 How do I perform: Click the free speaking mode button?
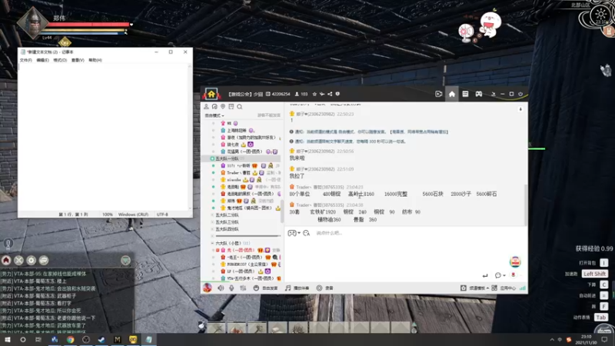click(x=265, y=288)
